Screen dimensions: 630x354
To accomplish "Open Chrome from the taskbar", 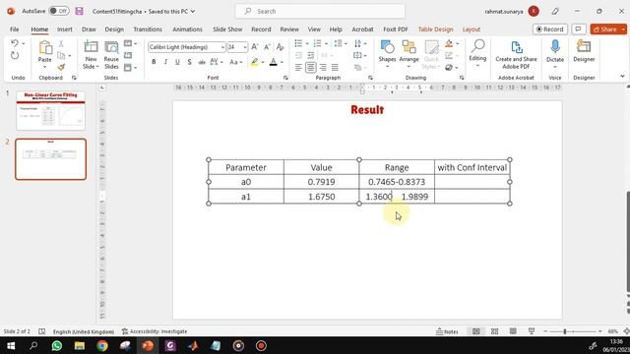I will [102, 345].
